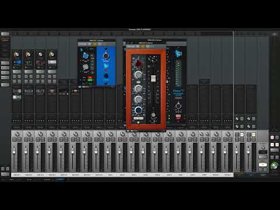Click the red-highlighted button in the monitor section
The image size is (280, 210).
272,138
